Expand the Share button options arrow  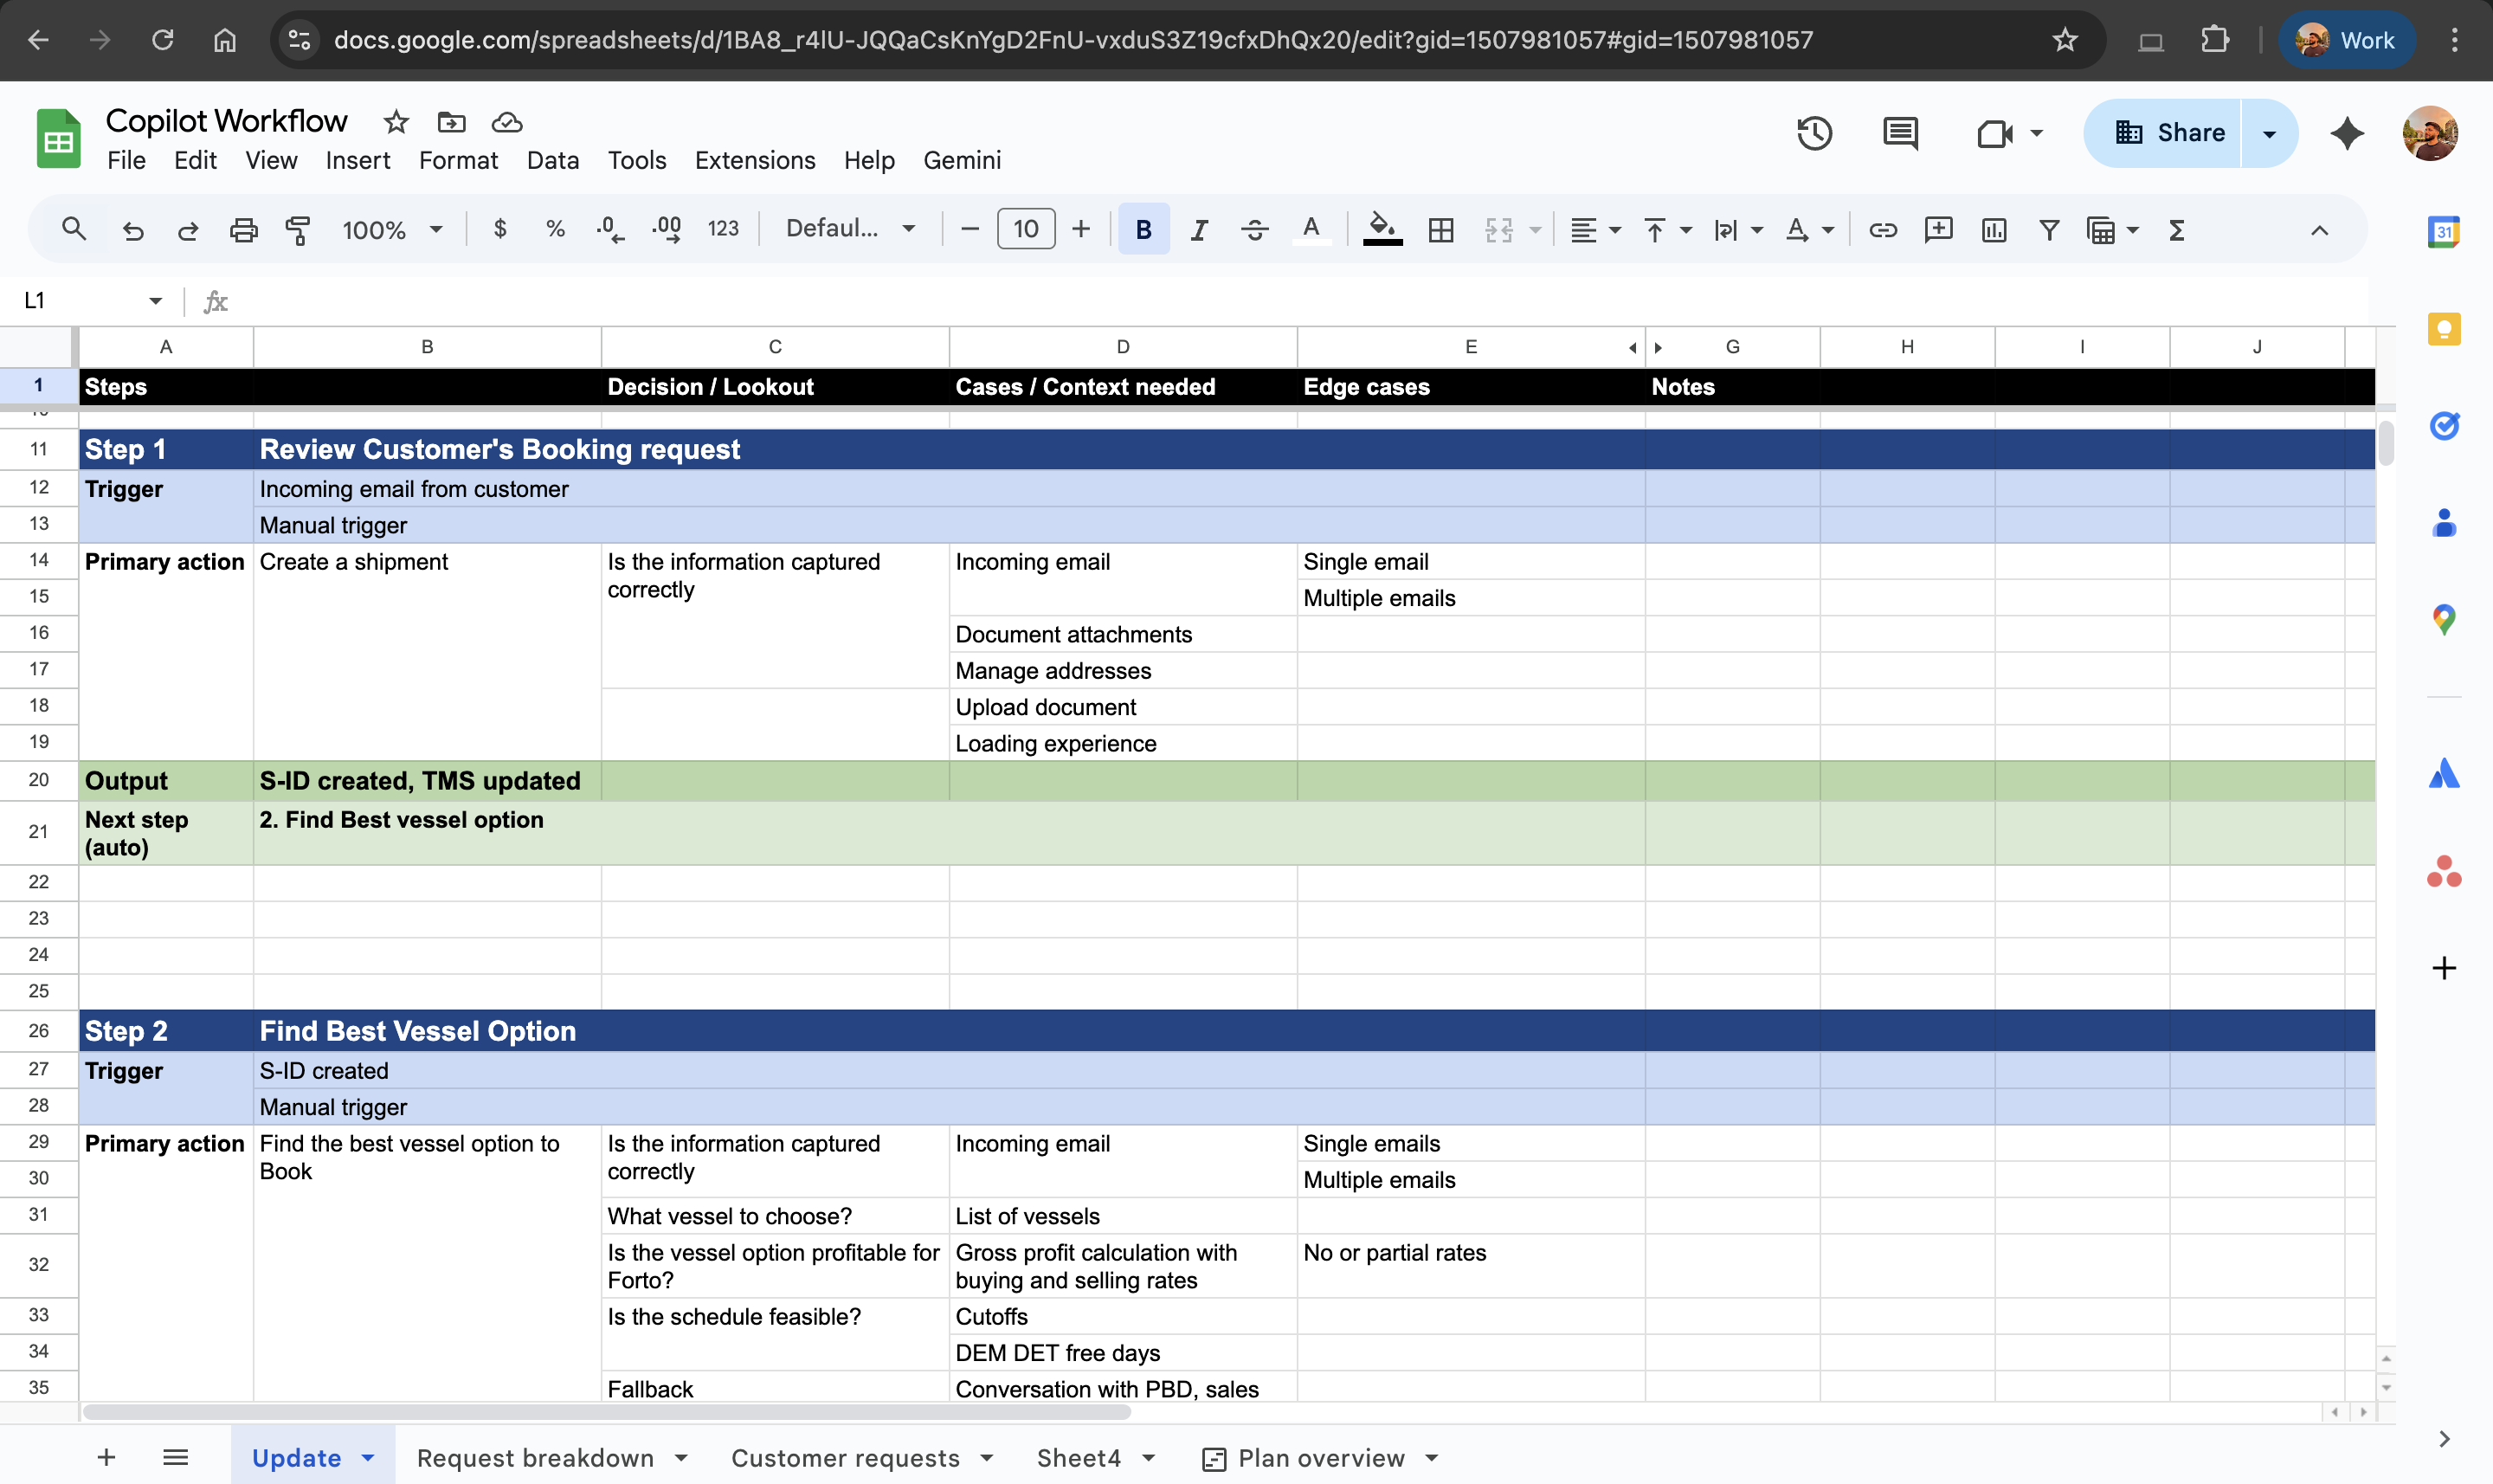tap(2269, 132)
